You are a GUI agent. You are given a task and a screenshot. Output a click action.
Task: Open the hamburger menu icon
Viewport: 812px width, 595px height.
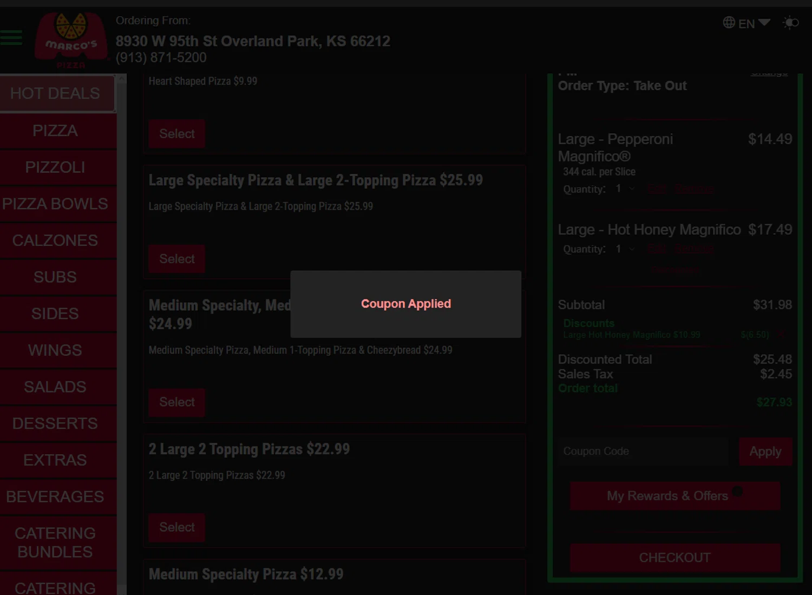pos(11,37)
